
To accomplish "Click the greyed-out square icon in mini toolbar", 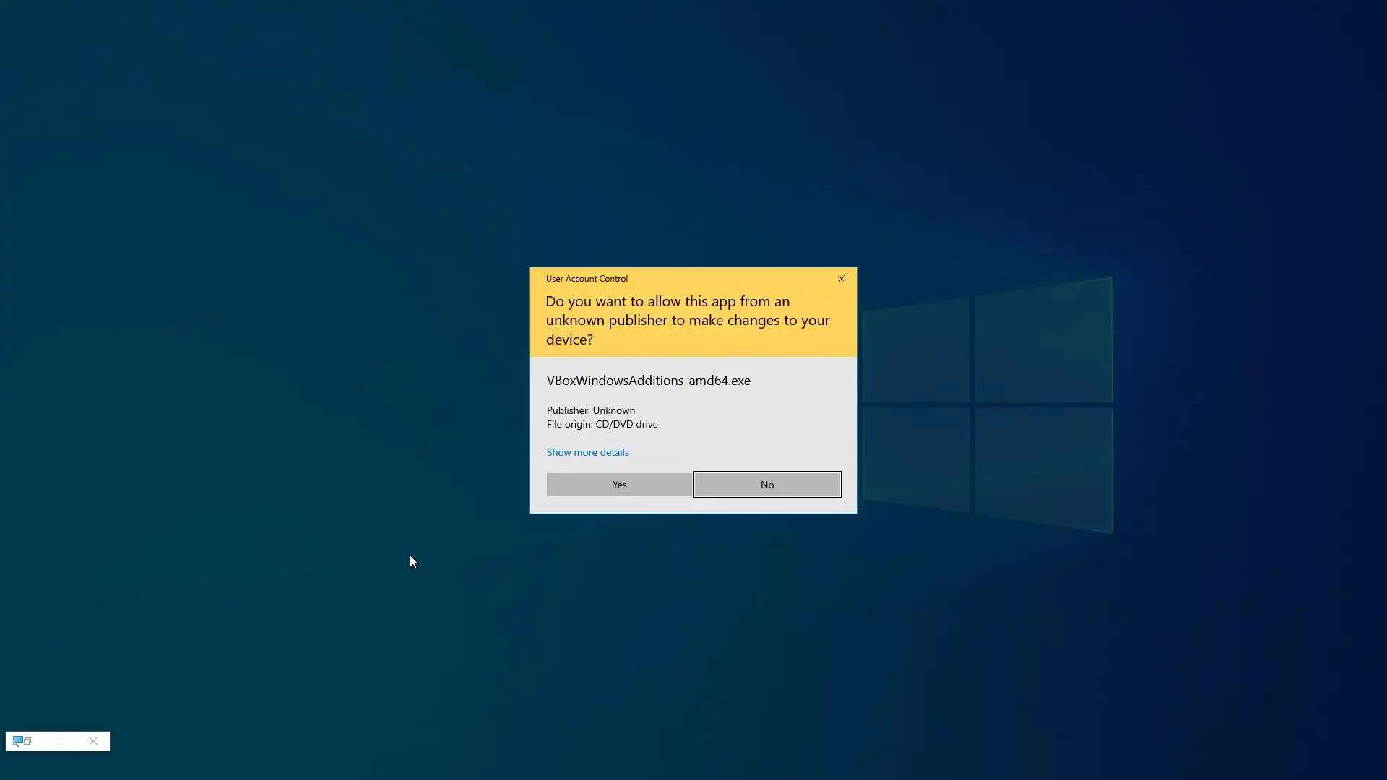I will click(61, 741).
